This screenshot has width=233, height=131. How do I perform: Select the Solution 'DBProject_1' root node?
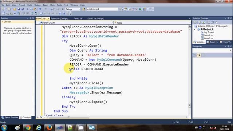click(213, 26)
